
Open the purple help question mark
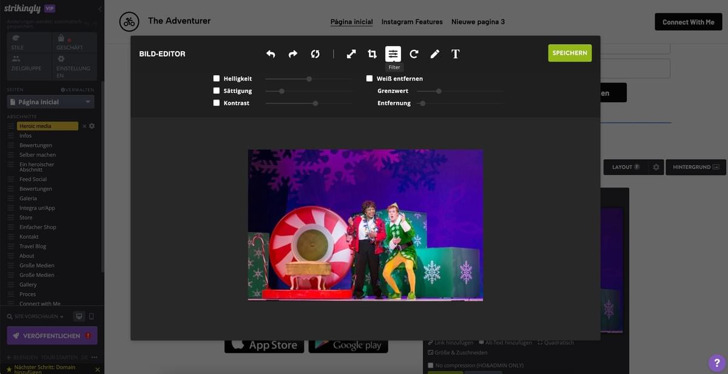(717, 363)
